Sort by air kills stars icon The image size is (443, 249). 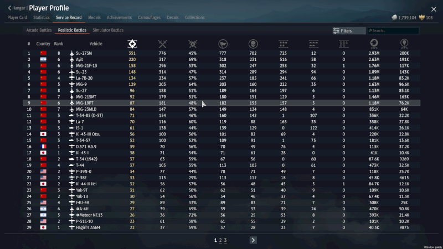[284, 44]
